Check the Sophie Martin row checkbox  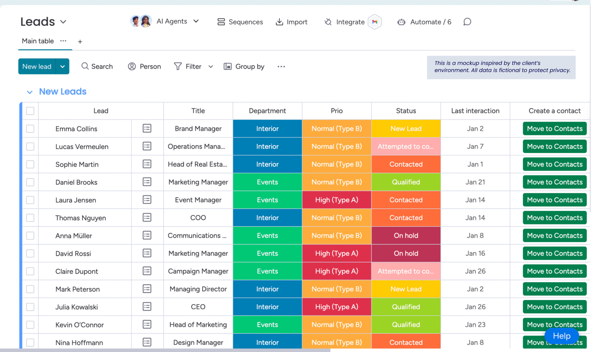click(30, 164)
